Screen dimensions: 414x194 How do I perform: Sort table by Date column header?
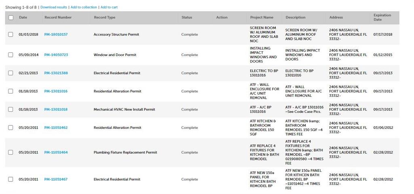click(x=23, y=17)
